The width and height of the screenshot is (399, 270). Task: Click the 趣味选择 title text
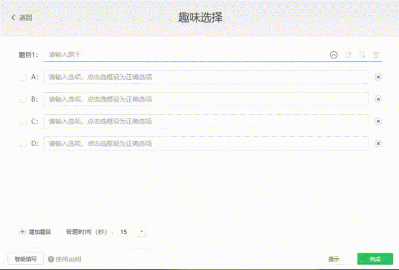pyautogui.click(x=200, y=17)
